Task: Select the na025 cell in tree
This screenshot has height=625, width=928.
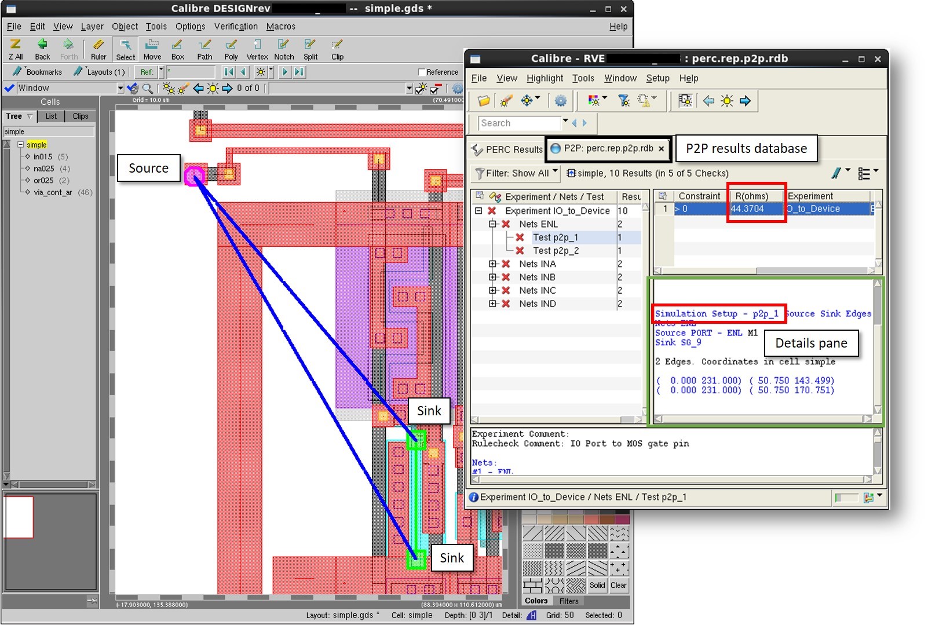Action: (44, 169)
